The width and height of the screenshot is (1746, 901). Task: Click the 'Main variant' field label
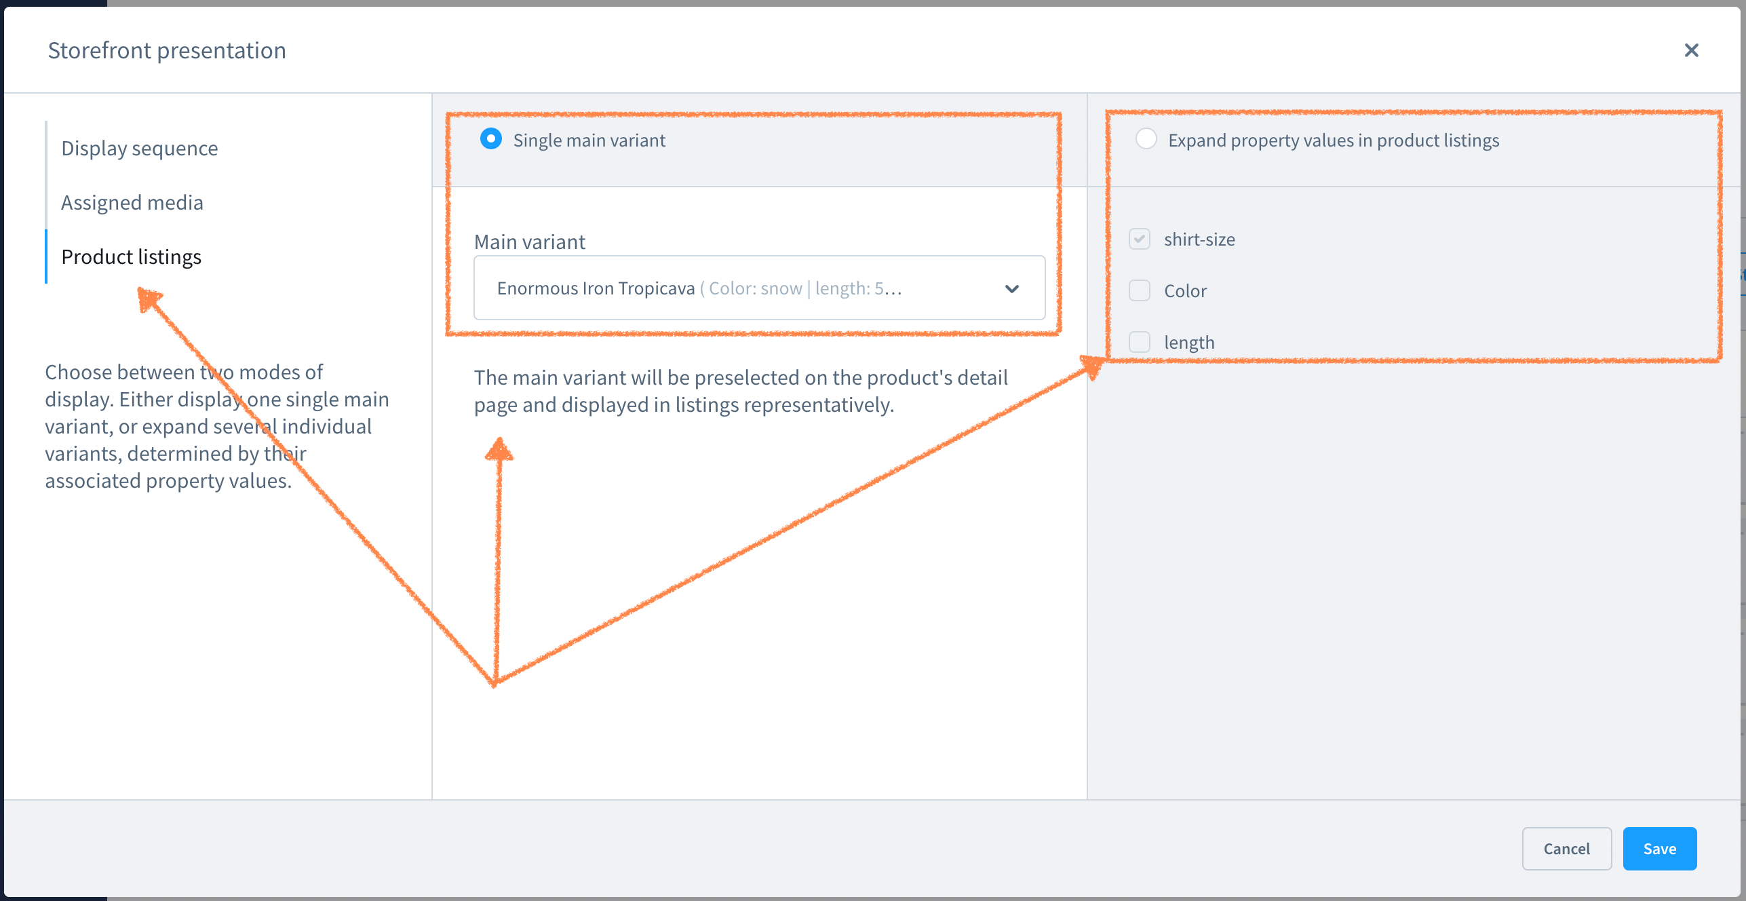[x=530, y=242]
